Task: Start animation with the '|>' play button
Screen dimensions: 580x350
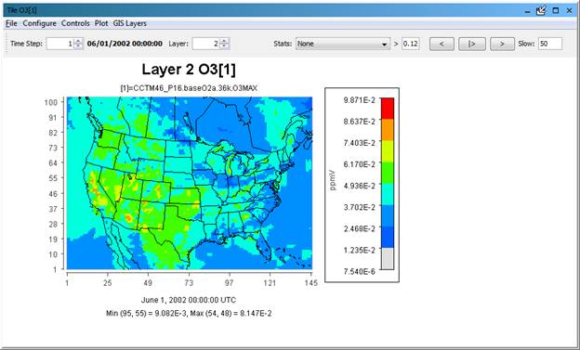Action: 472,44
